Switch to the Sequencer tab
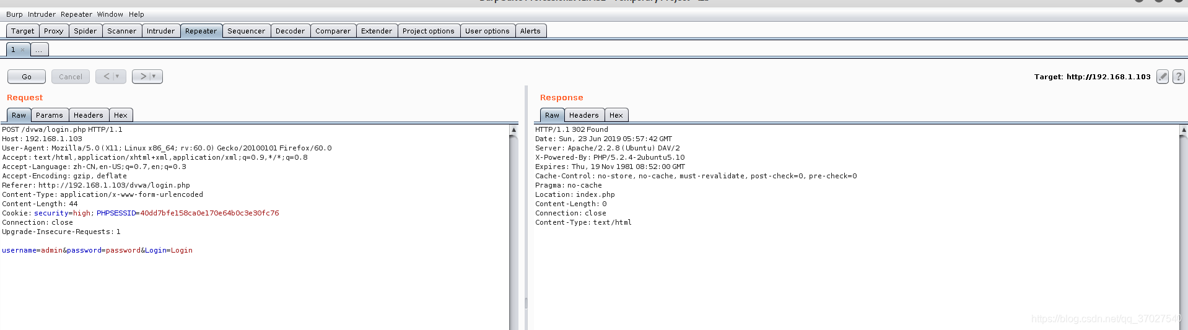This screenshot has height=330, width=1188. pyautogui.click(x=247, y=31)
